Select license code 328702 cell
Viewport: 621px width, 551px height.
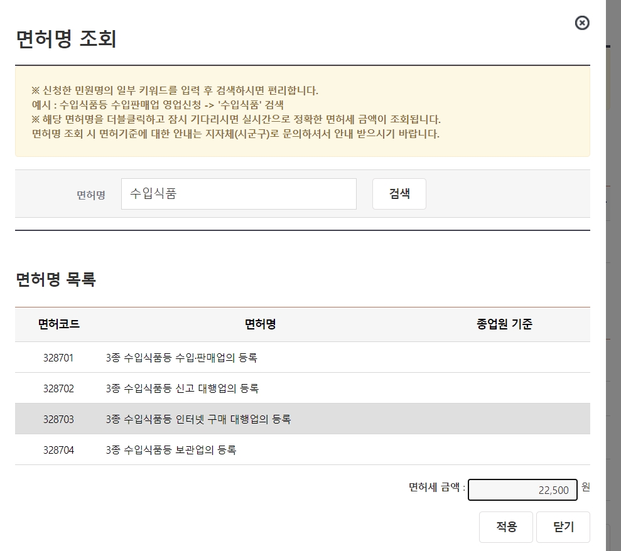tap(58, 388)
